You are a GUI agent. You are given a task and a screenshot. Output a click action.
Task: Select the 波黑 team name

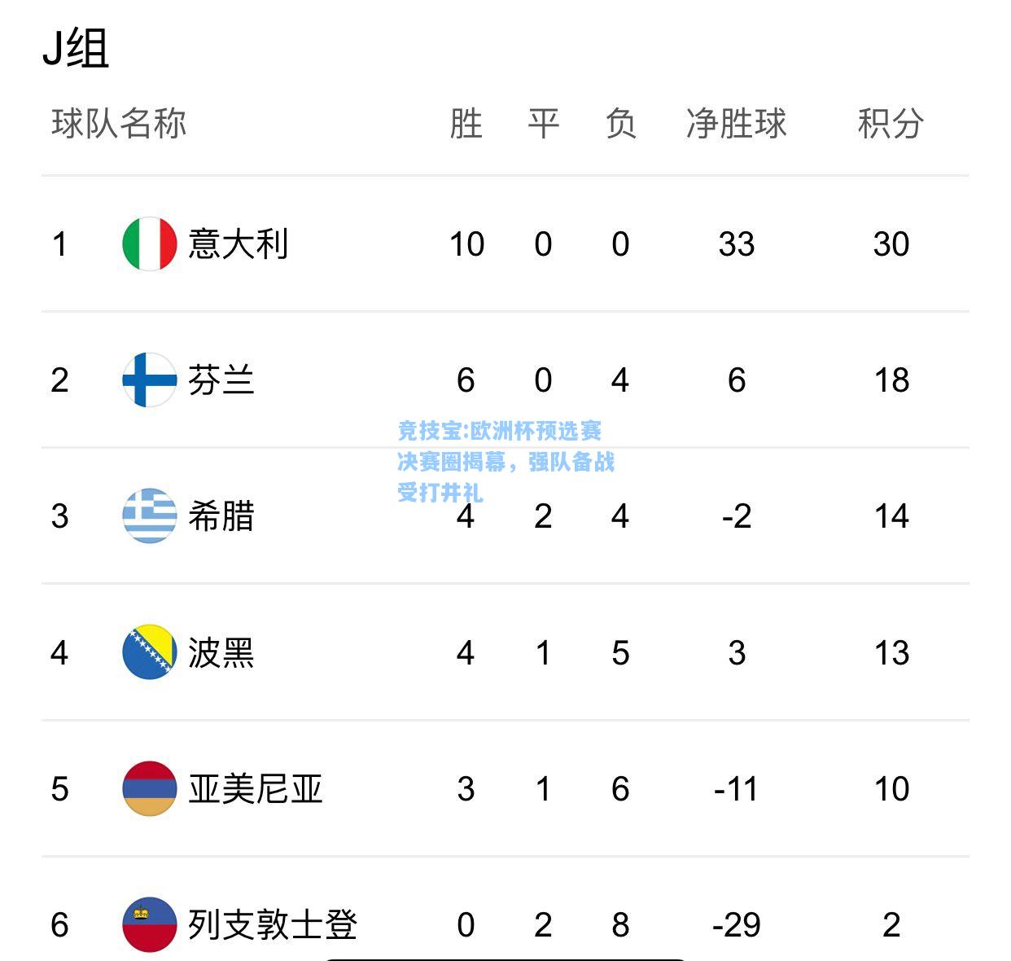pyautogui.click(x=221, y=652)
